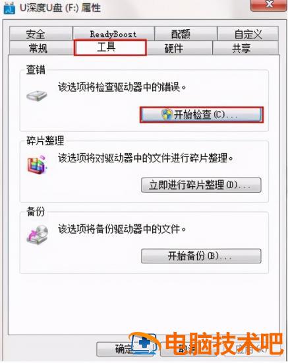Click the hard drive icon under 查错
Image resolution: width=288 pixels, height=363 pixels.
pyautogui.click(x=37, y=95)
